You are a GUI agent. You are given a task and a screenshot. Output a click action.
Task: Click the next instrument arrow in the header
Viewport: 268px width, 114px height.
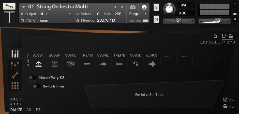pyautogui.click(x=122, y=7)
